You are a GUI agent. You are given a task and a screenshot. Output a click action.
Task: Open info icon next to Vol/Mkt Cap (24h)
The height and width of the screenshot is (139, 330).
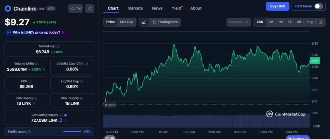pos(86,64)
